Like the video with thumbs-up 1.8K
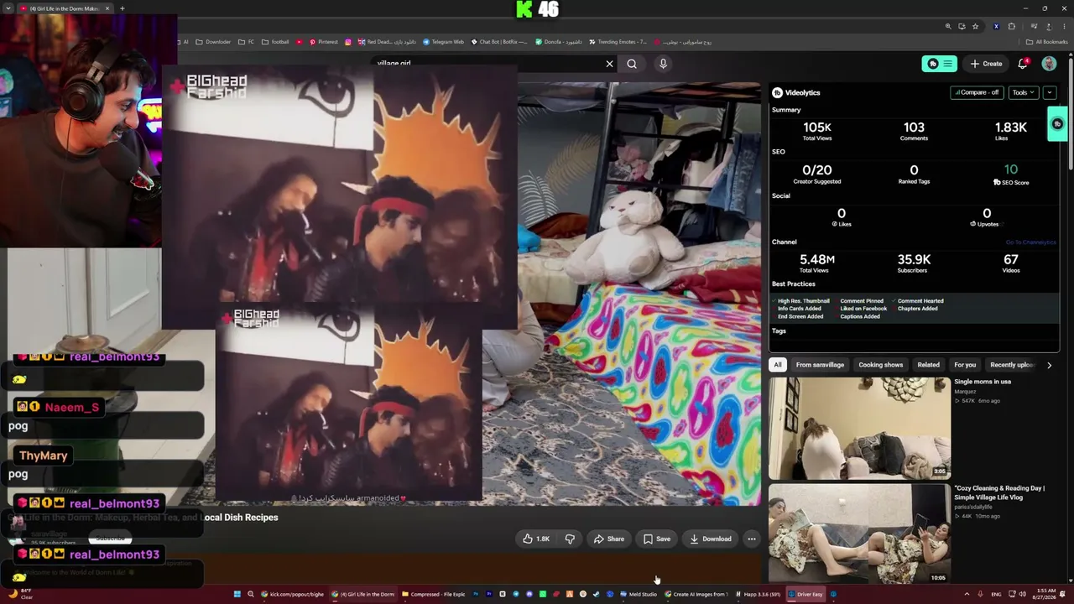Screen dimensions: 1074x604 click(x=535, y=539)
